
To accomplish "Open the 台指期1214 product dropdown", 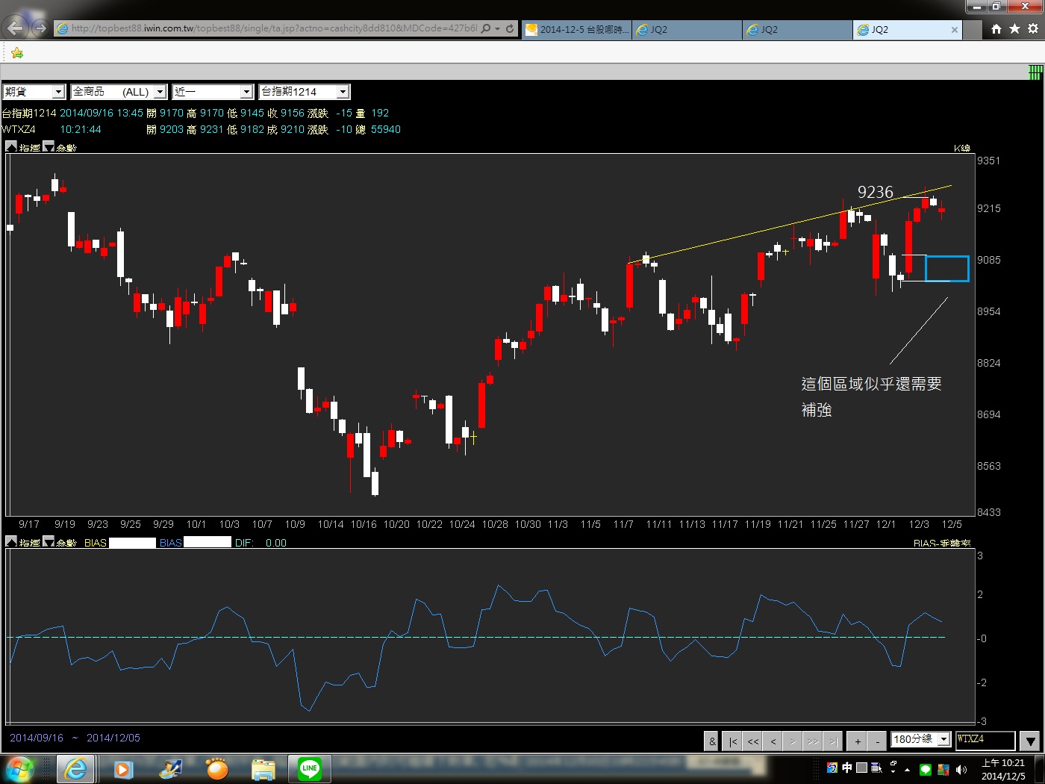I will point(304,92).
